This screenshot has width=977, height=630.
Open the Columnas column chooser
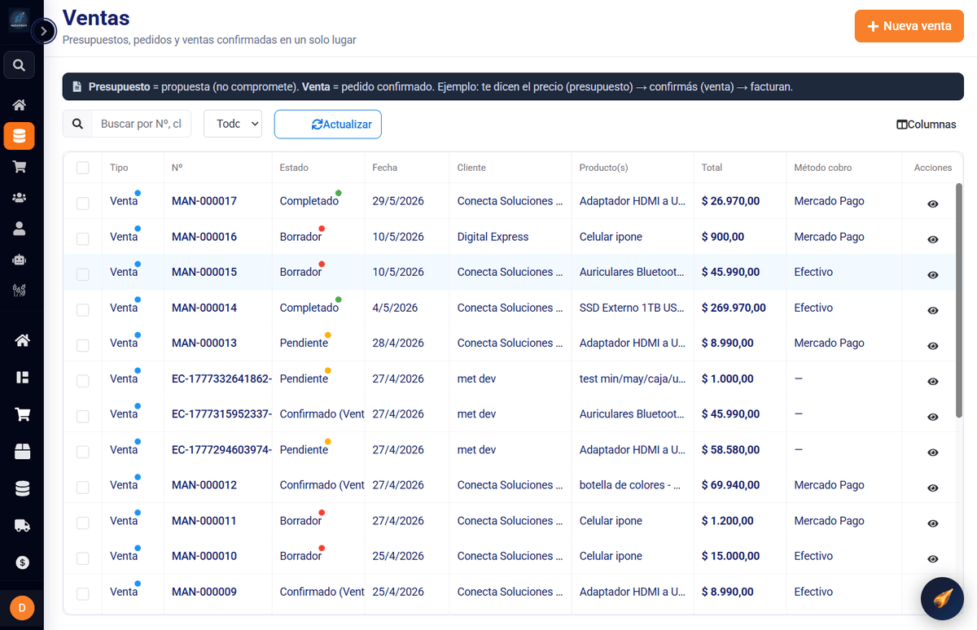coord(927,125)
